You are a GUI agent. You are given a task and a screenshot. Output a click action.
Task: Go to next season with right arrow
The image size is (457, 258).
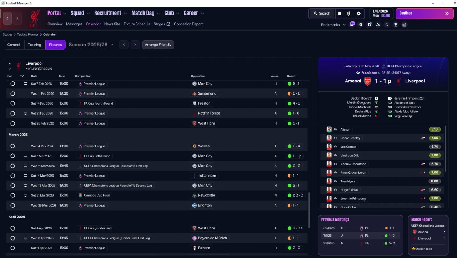(x=135, y=45)
